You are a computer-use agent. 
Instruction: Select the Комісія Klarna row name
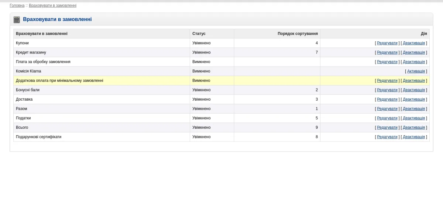[28, 71]
